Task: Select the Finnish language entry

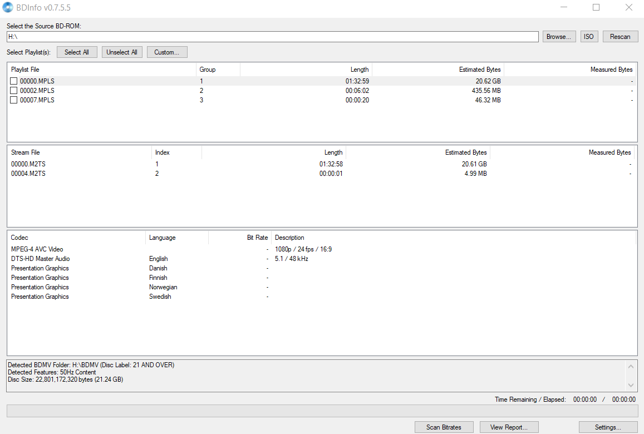Action: point(158,278)
